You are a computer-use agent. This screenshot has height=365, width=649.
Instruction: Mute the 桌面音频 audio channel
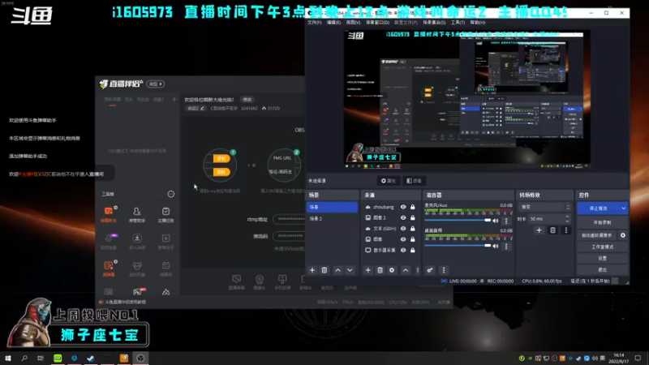point(496,246)
